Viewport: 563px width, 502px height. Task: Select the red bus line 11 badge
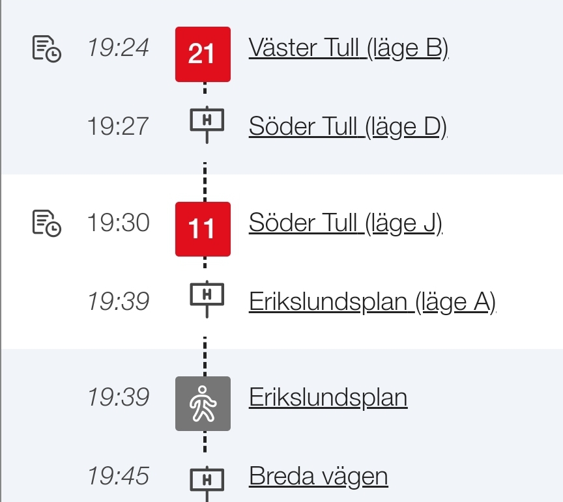click(203, 229)
